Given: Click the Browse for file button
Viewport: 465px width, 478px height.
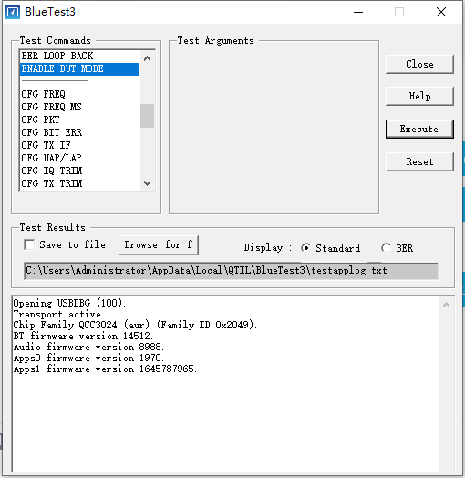Looking at the screenshot, I should click(159, 245).
